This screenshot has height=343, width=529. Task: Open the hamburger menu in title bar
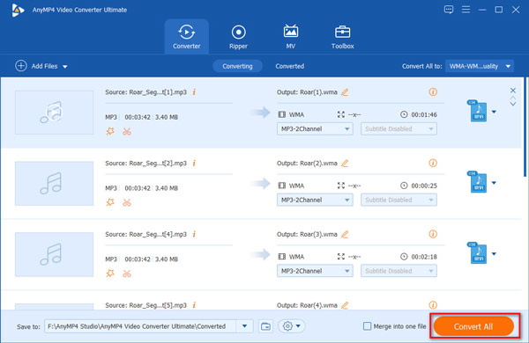[466, 10]
